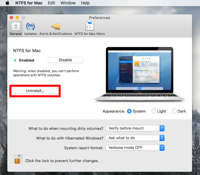This screenshot has width=200, height=175.
Task: Click the 'Appearance:' label
Action: 114,111
